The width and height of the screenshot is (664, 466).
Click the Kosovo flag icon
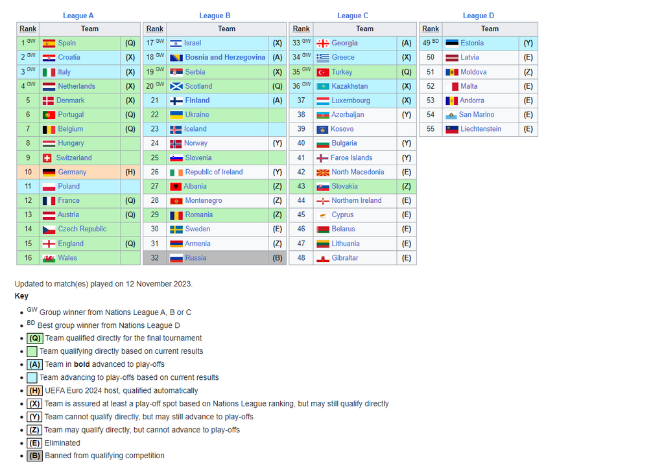point(322,129)
